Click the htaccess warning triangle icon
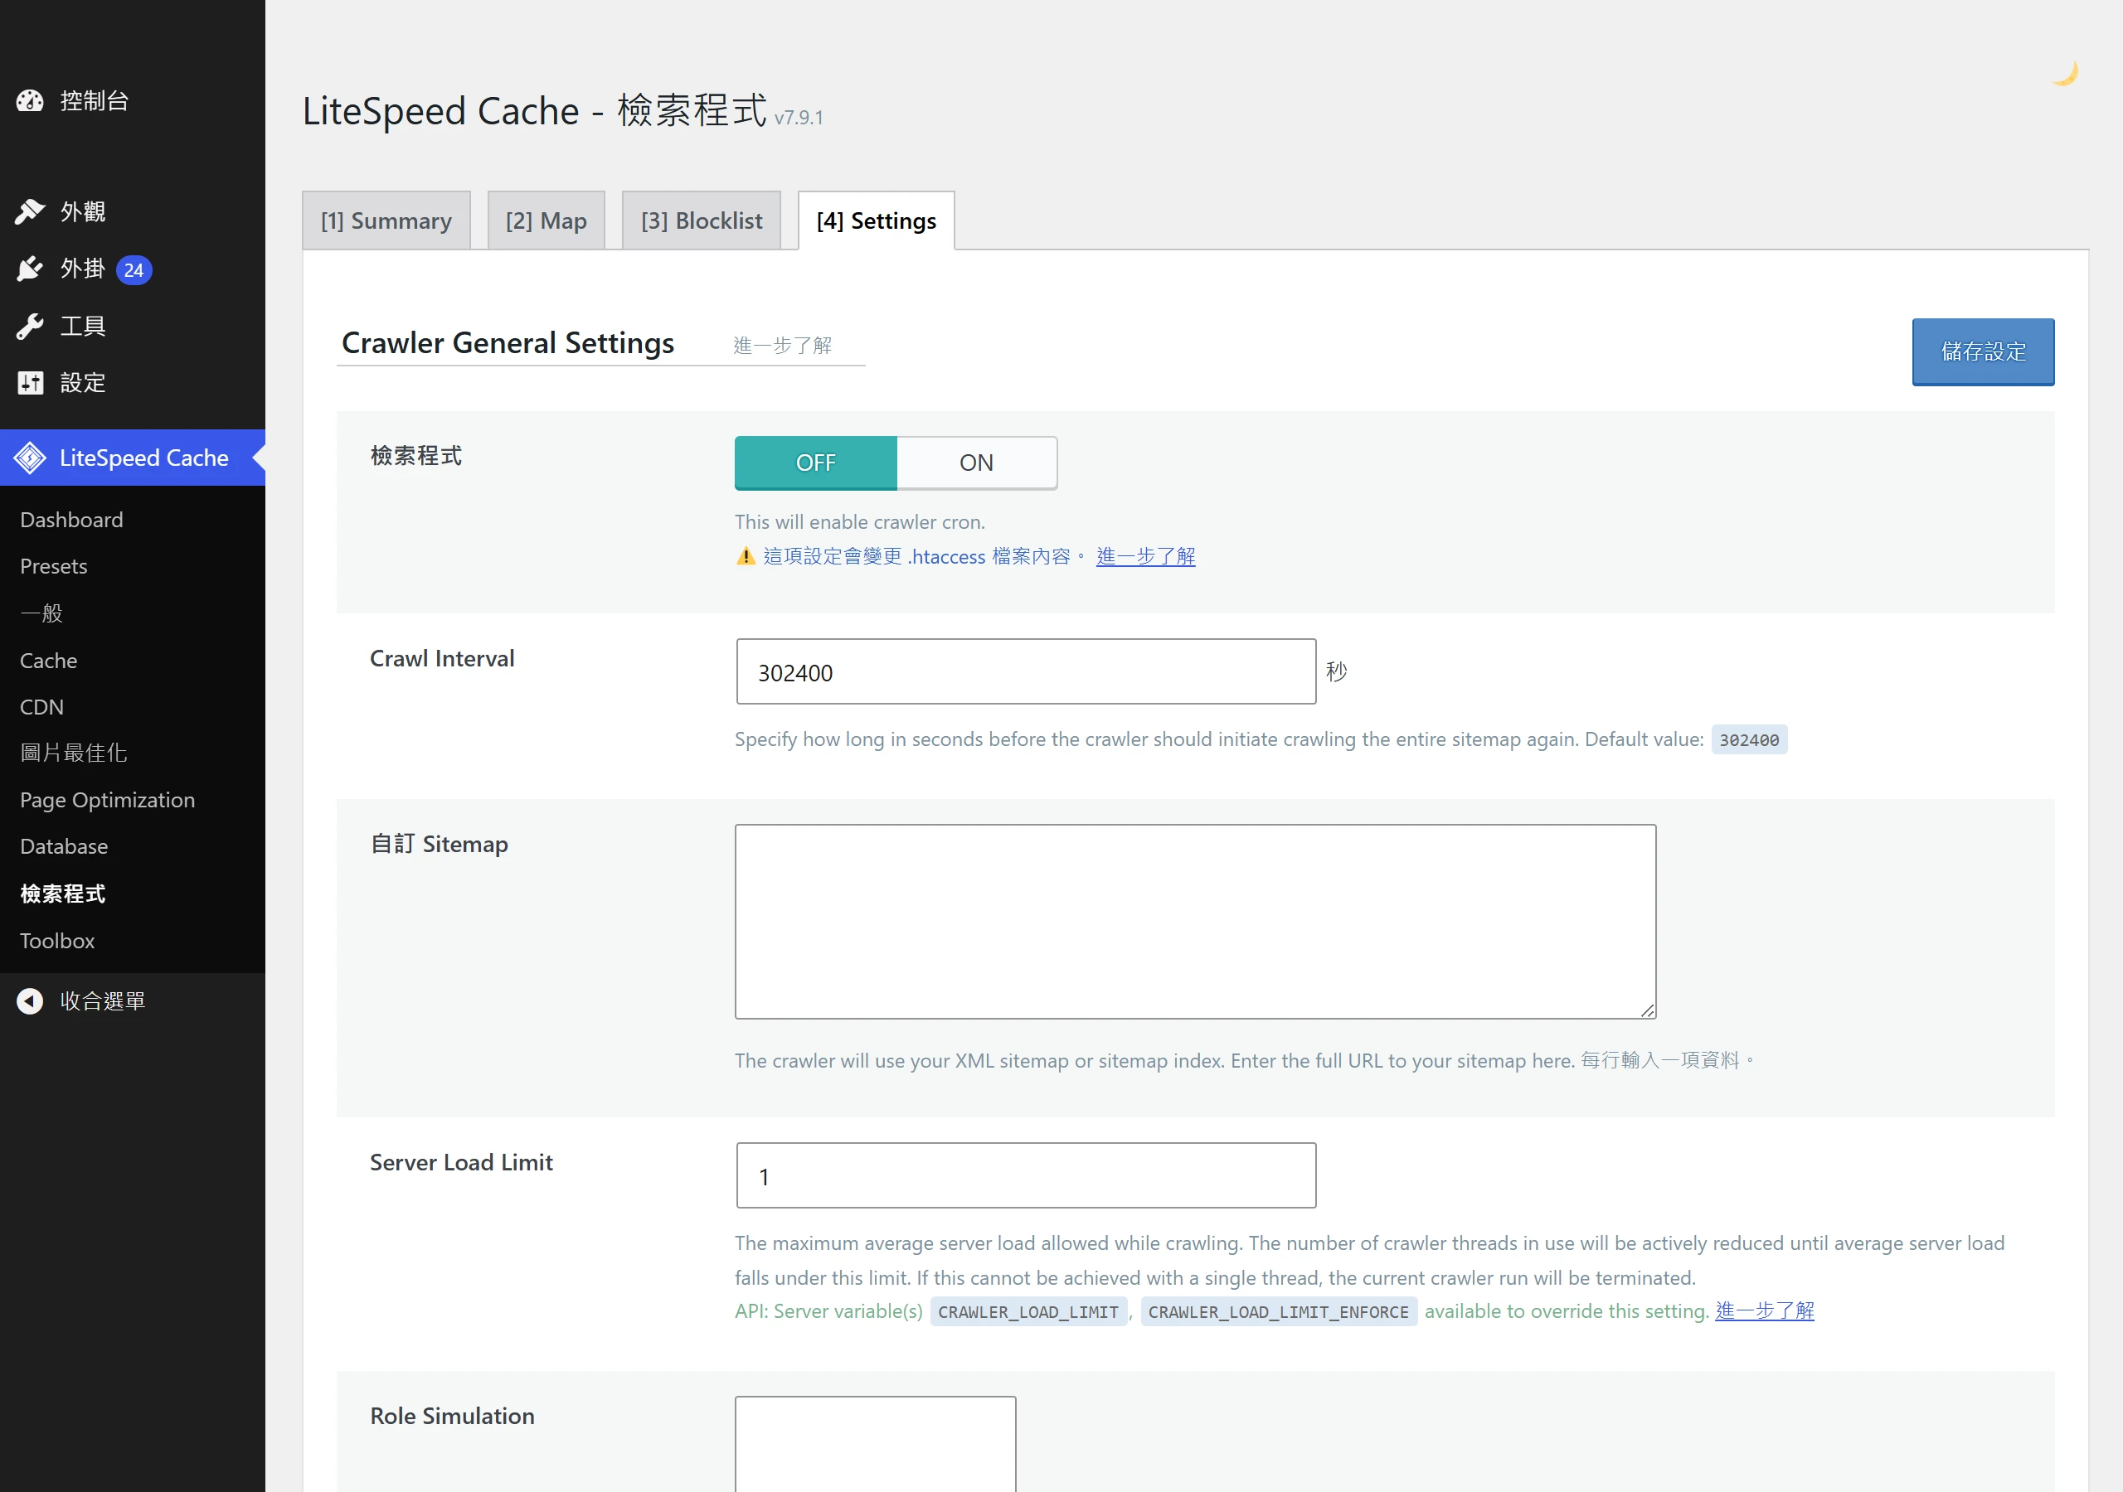This screenshot has height=1492, width=2123. [746, 555]
